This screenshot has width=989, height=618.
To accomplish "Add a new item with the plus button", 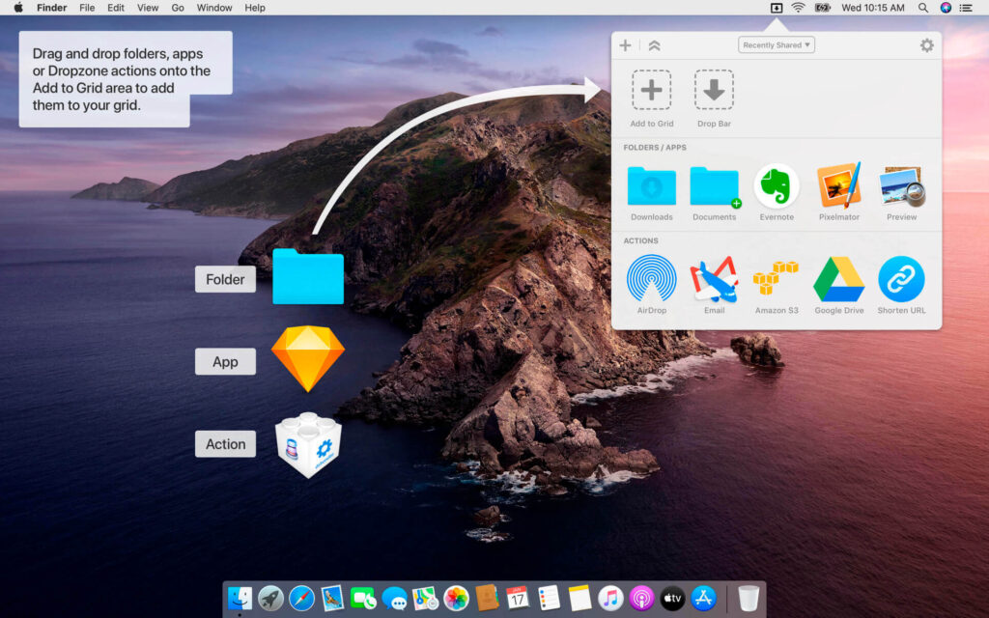I will tap(625, 44).
